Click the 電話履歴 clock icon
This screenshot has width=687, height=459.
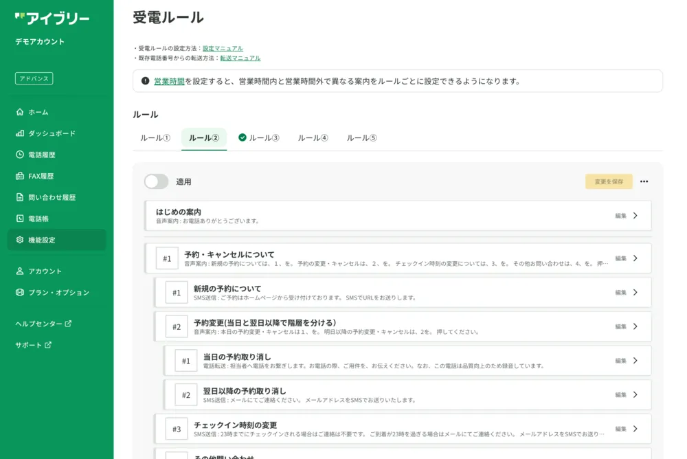[x=20, y=155]
